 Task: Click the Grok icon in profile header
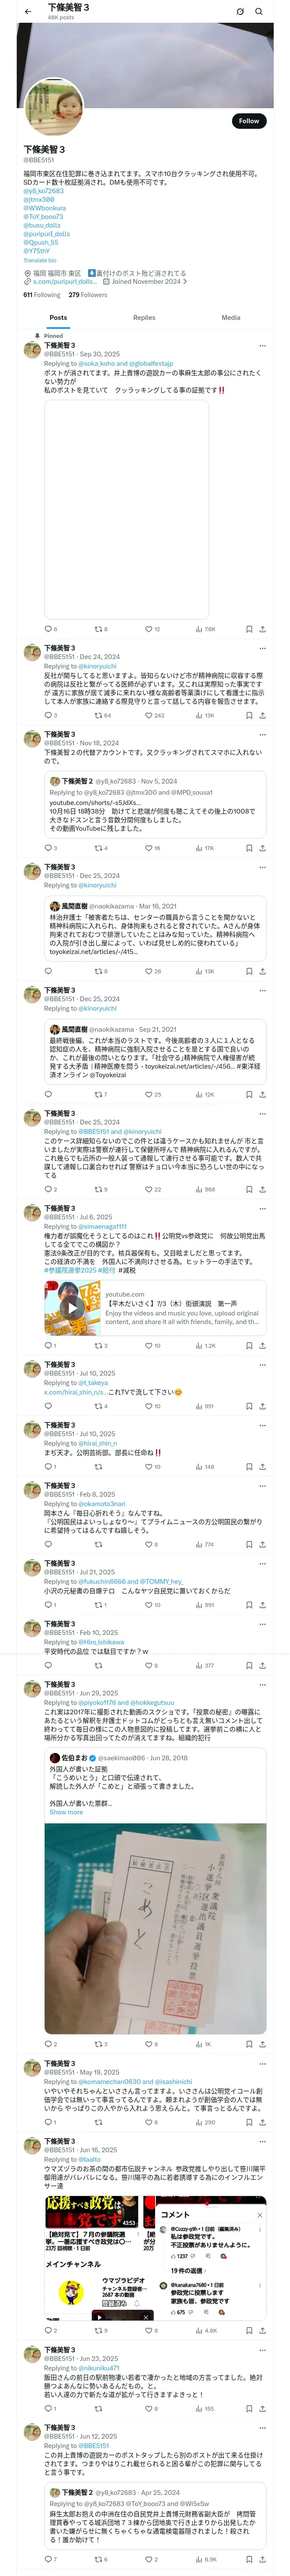[240, 11]
